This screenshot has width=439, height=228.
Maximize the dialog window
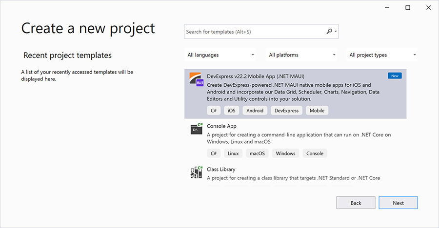(408, 8)
